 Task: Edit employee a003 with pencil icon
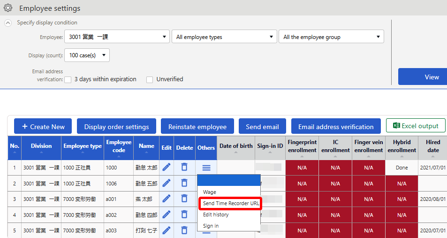(167, 230)
